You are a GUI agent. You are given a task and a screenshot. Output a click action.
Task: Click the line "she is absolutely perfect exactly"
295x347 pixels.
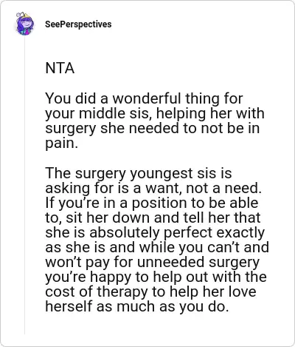point(155,232)
